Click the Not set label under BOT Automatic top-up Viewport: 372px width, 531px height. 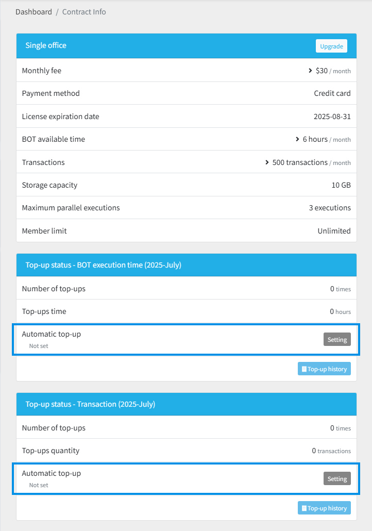pyautogui.click(x=39, y=346)
